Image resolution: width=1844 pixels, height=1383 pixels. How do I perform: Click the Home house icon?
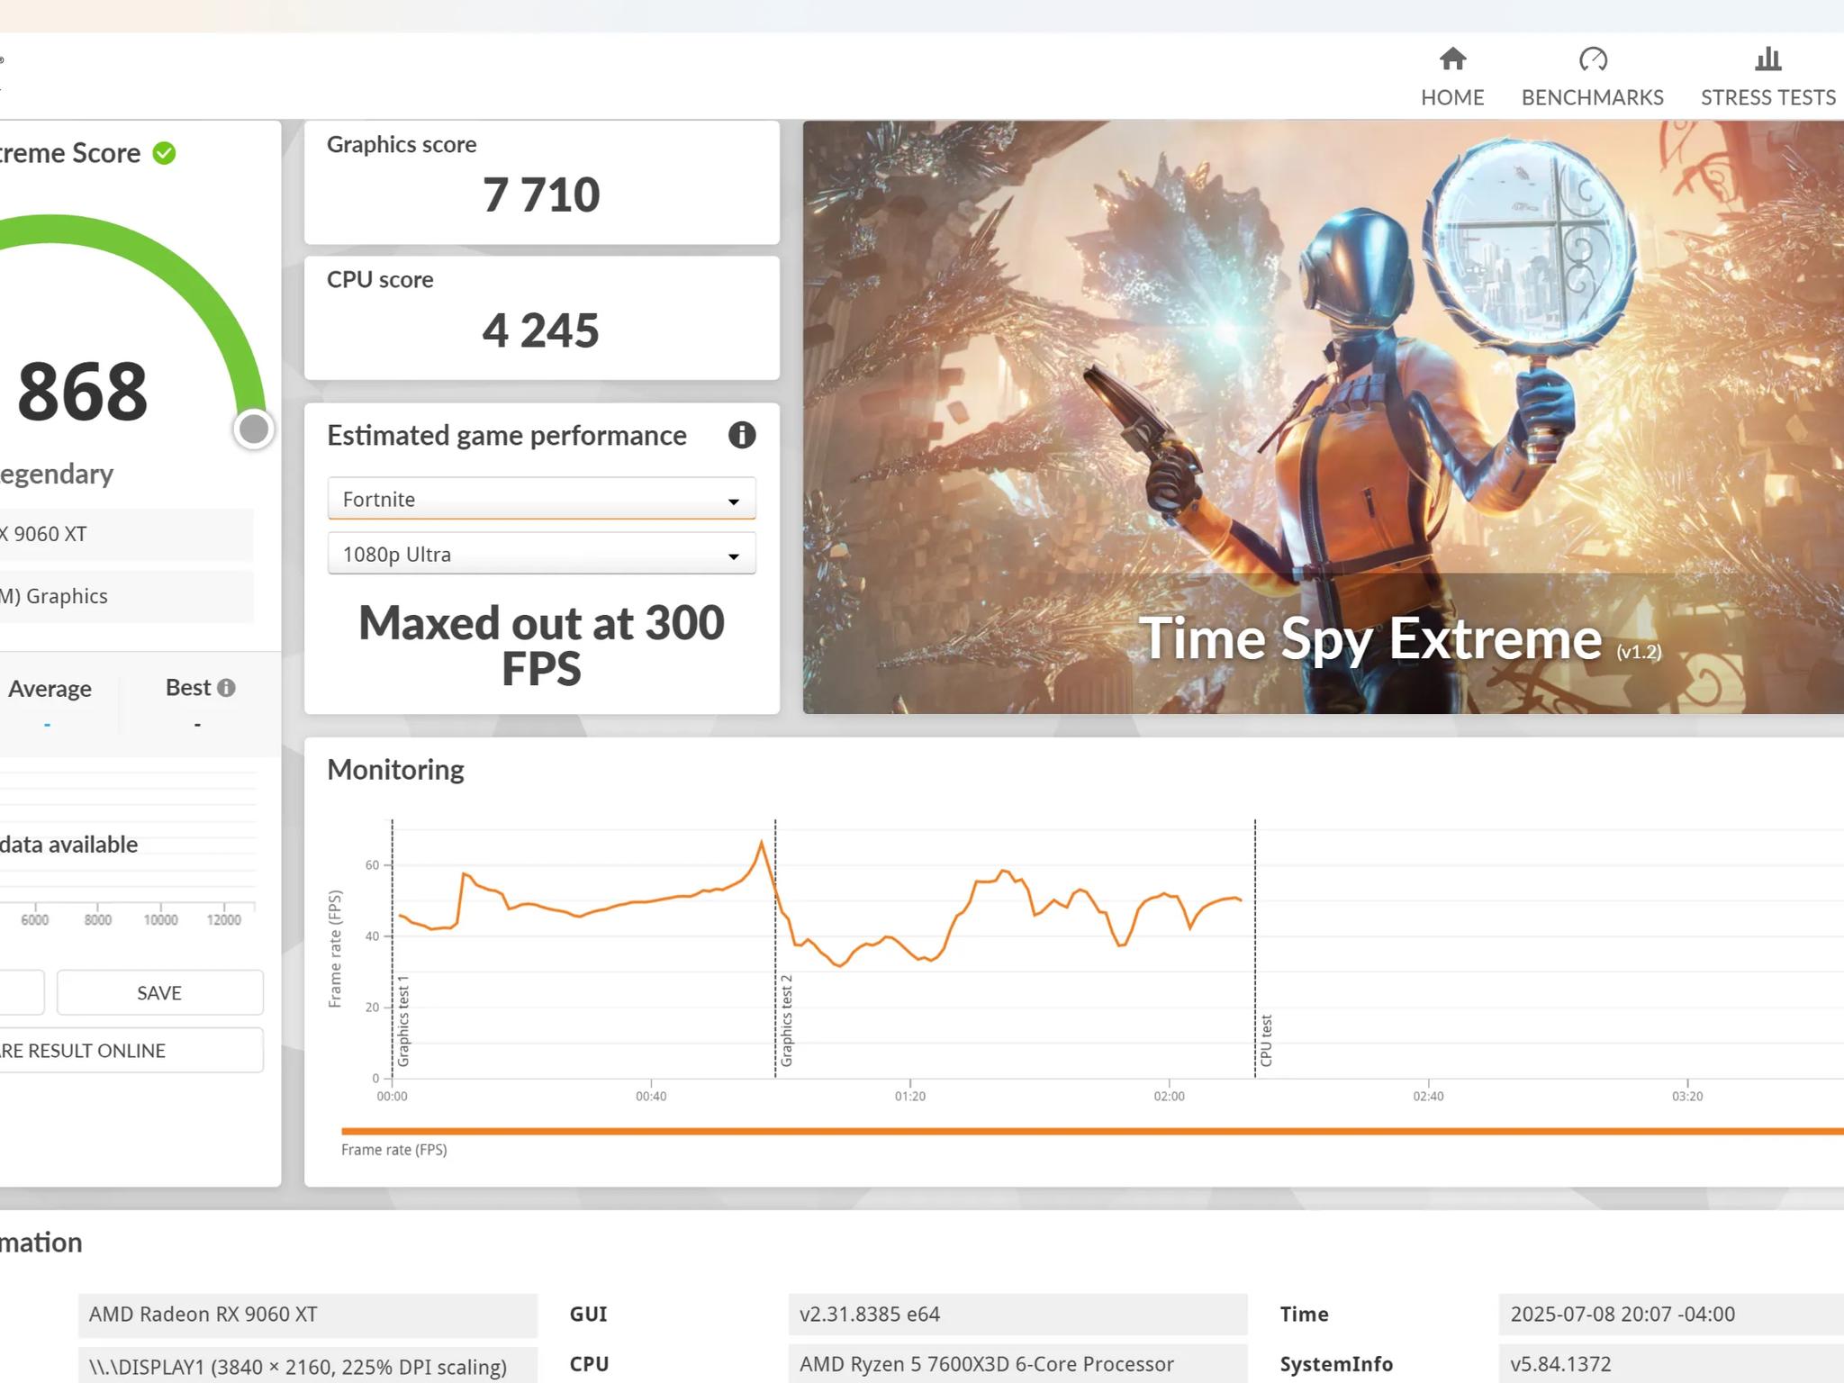(x=1452, y=59)
